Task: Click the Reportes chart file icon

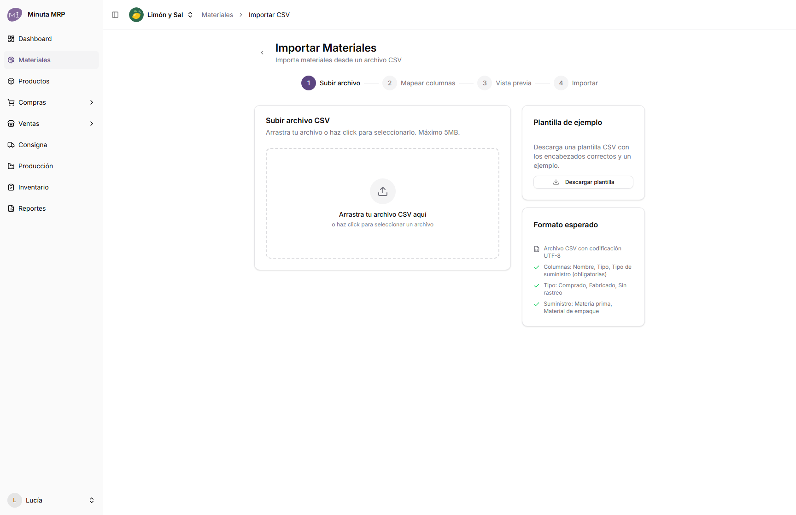Action: pyautogui.click(x=11, y=208)
